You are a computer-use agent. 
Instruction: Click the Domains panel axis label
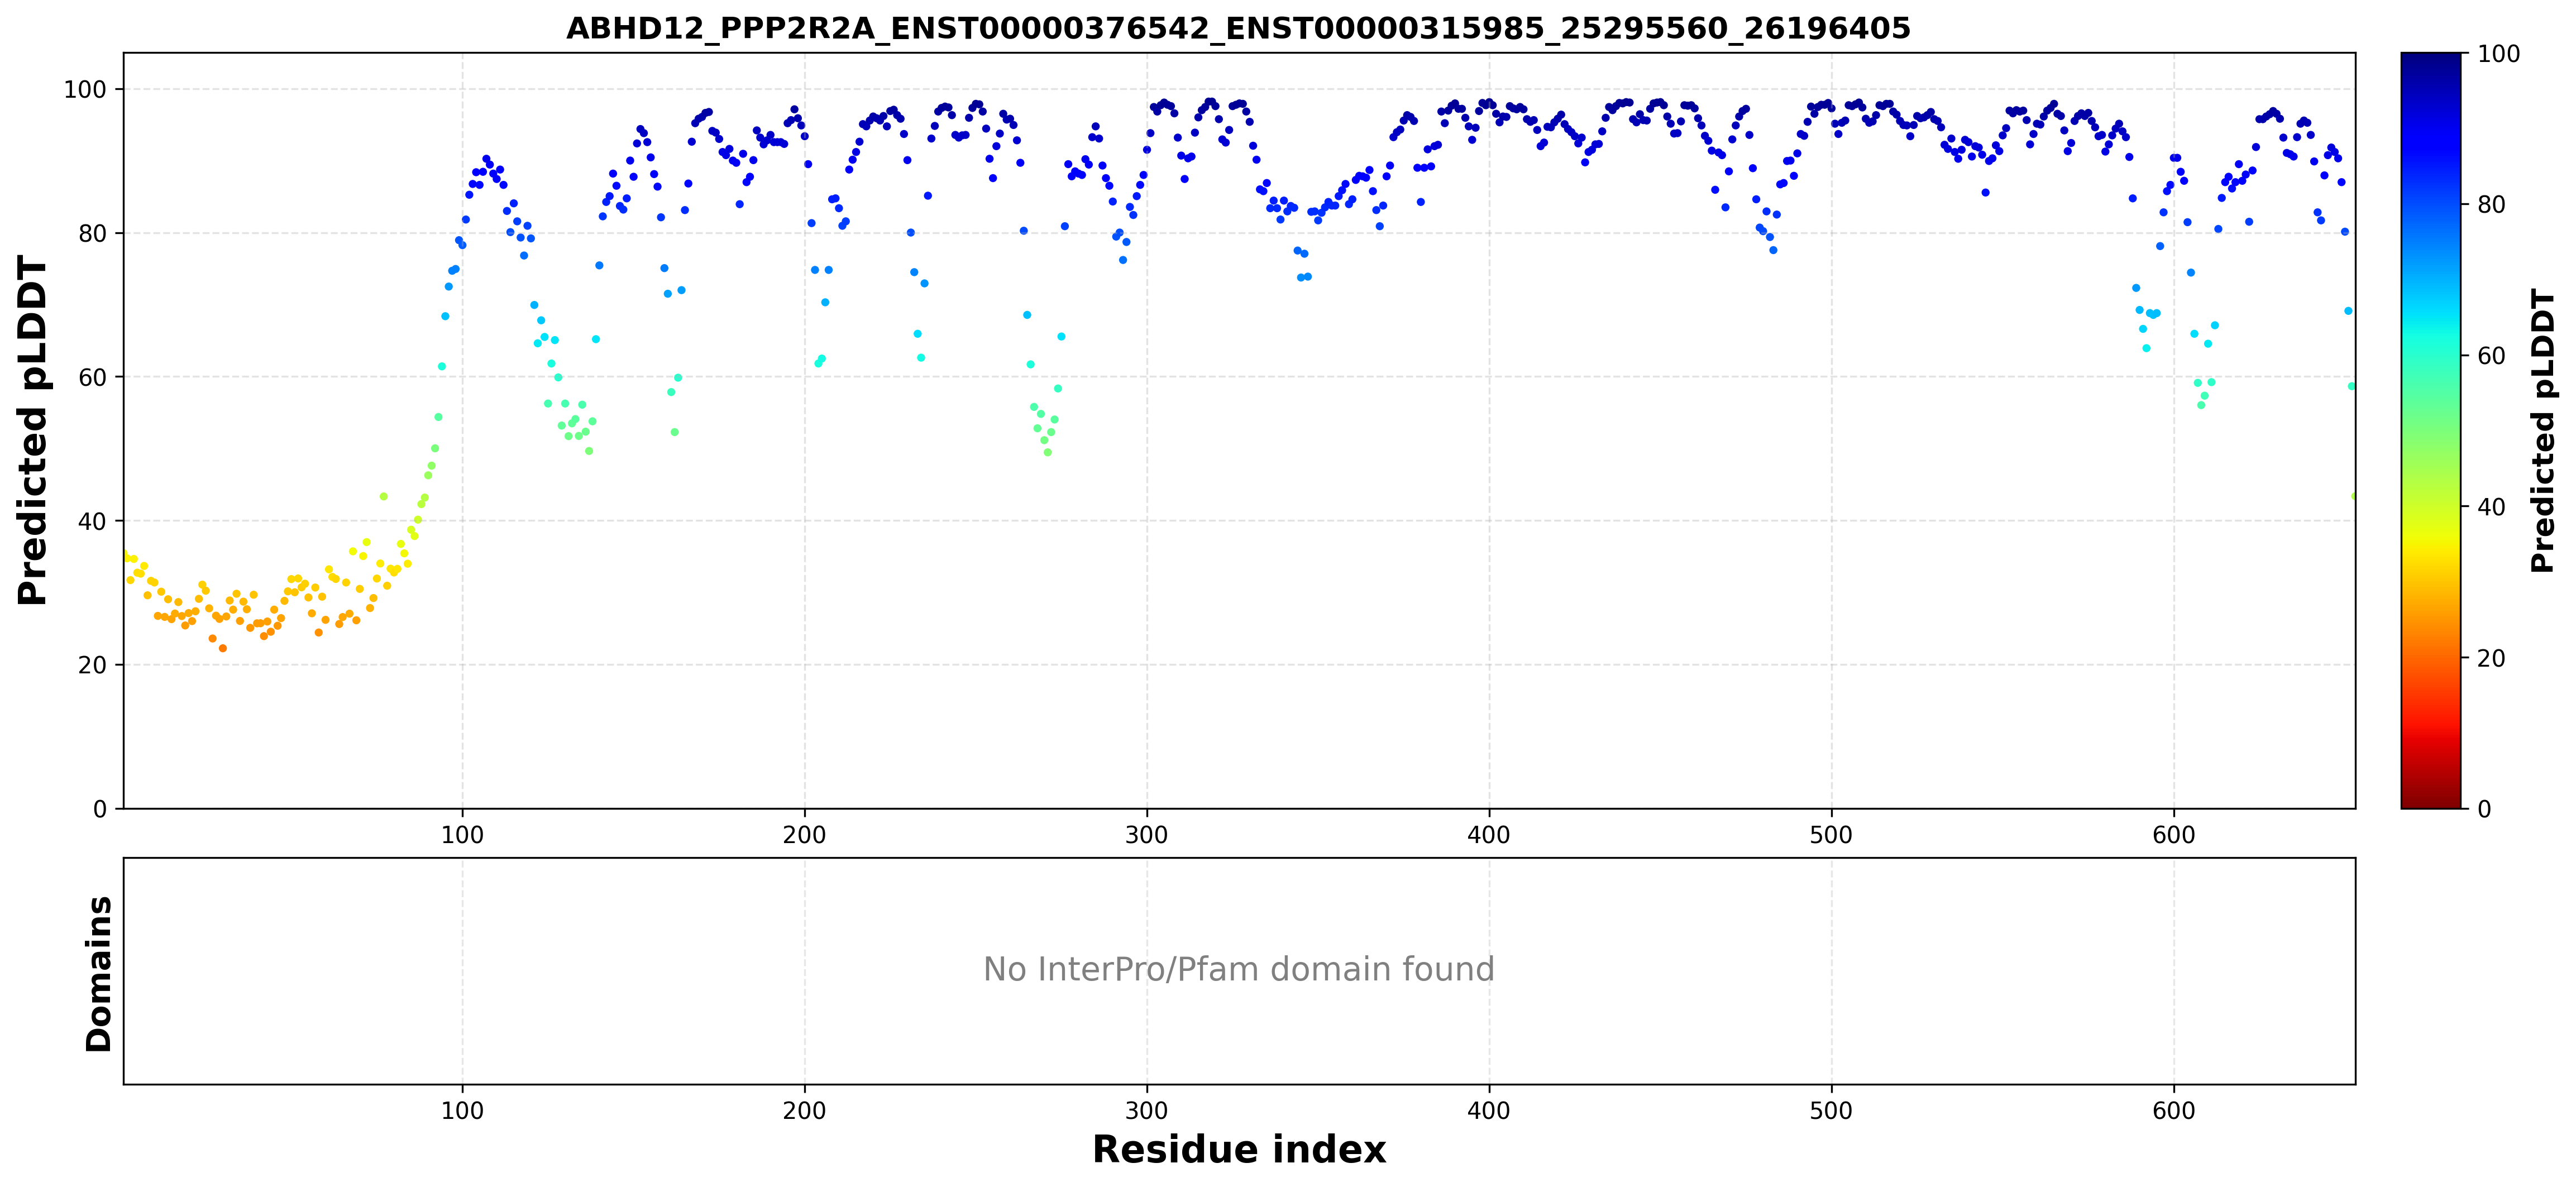[99, 974]
